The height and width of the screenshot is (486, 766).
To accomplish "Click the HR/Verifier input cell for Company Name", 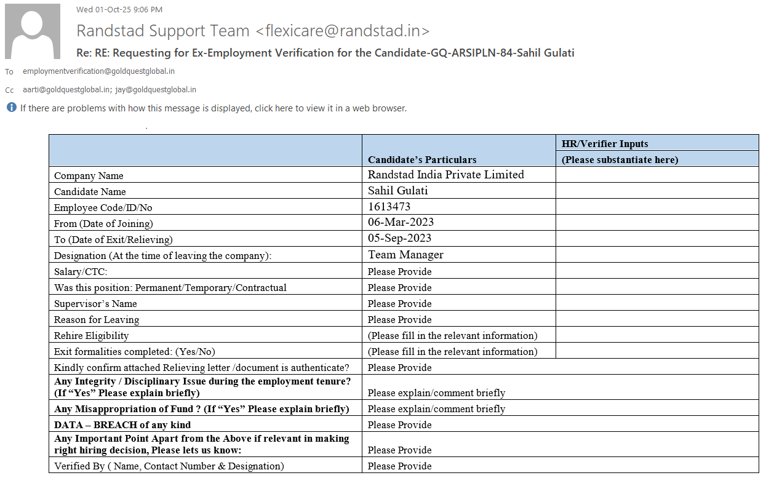I will point(656,175).
